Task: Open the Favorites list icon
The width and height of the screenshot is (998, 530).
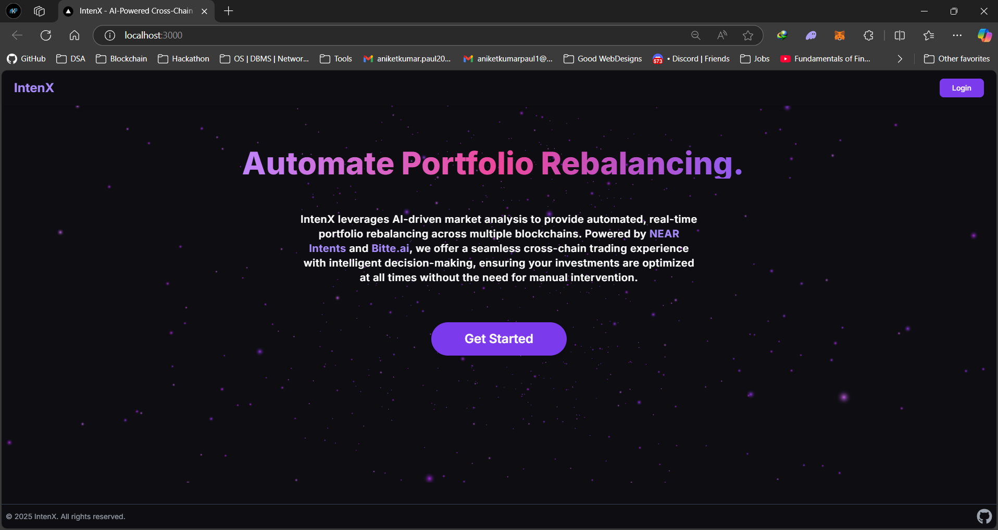Action: coord(929,35)
